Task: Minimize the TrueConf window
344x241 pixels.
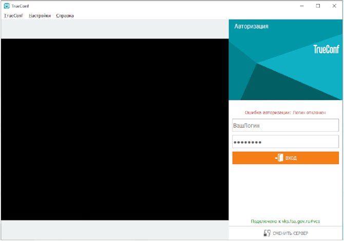Action: pos(302,6)
